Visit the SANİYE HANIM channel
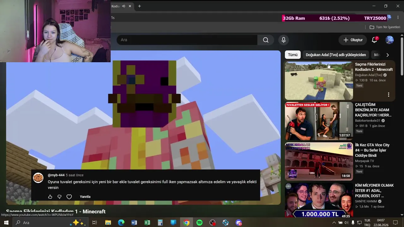The image size is (404, 227). (x=366, y=201)
